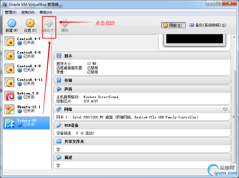This screenshot has height=178, width=239.
Task: Click 远程桌面服务器 已禁用 value
Action: pos(92,68)
